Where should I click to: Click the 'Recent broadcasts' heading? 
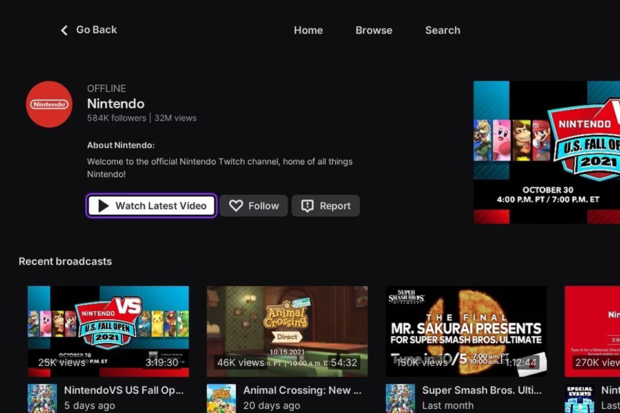coord(65,261)
